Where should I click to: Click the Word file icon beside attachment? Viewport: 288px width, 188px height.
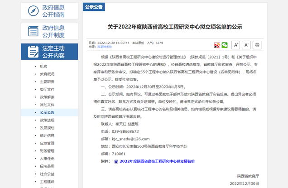[116, 161]
